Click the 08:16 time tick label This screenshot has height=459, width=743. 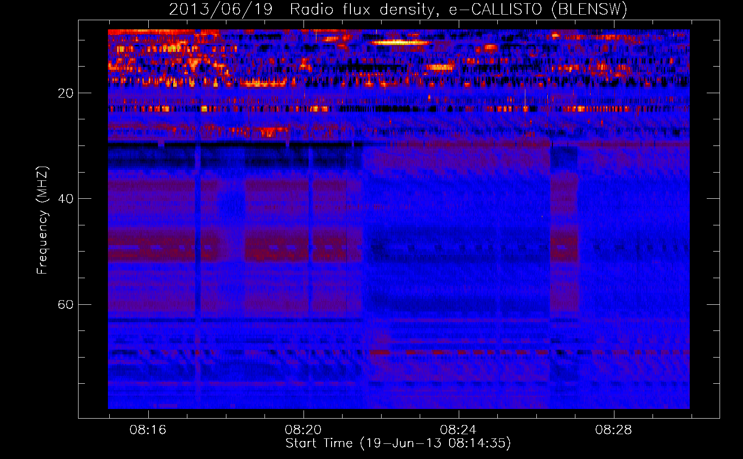tap(148, 430)
